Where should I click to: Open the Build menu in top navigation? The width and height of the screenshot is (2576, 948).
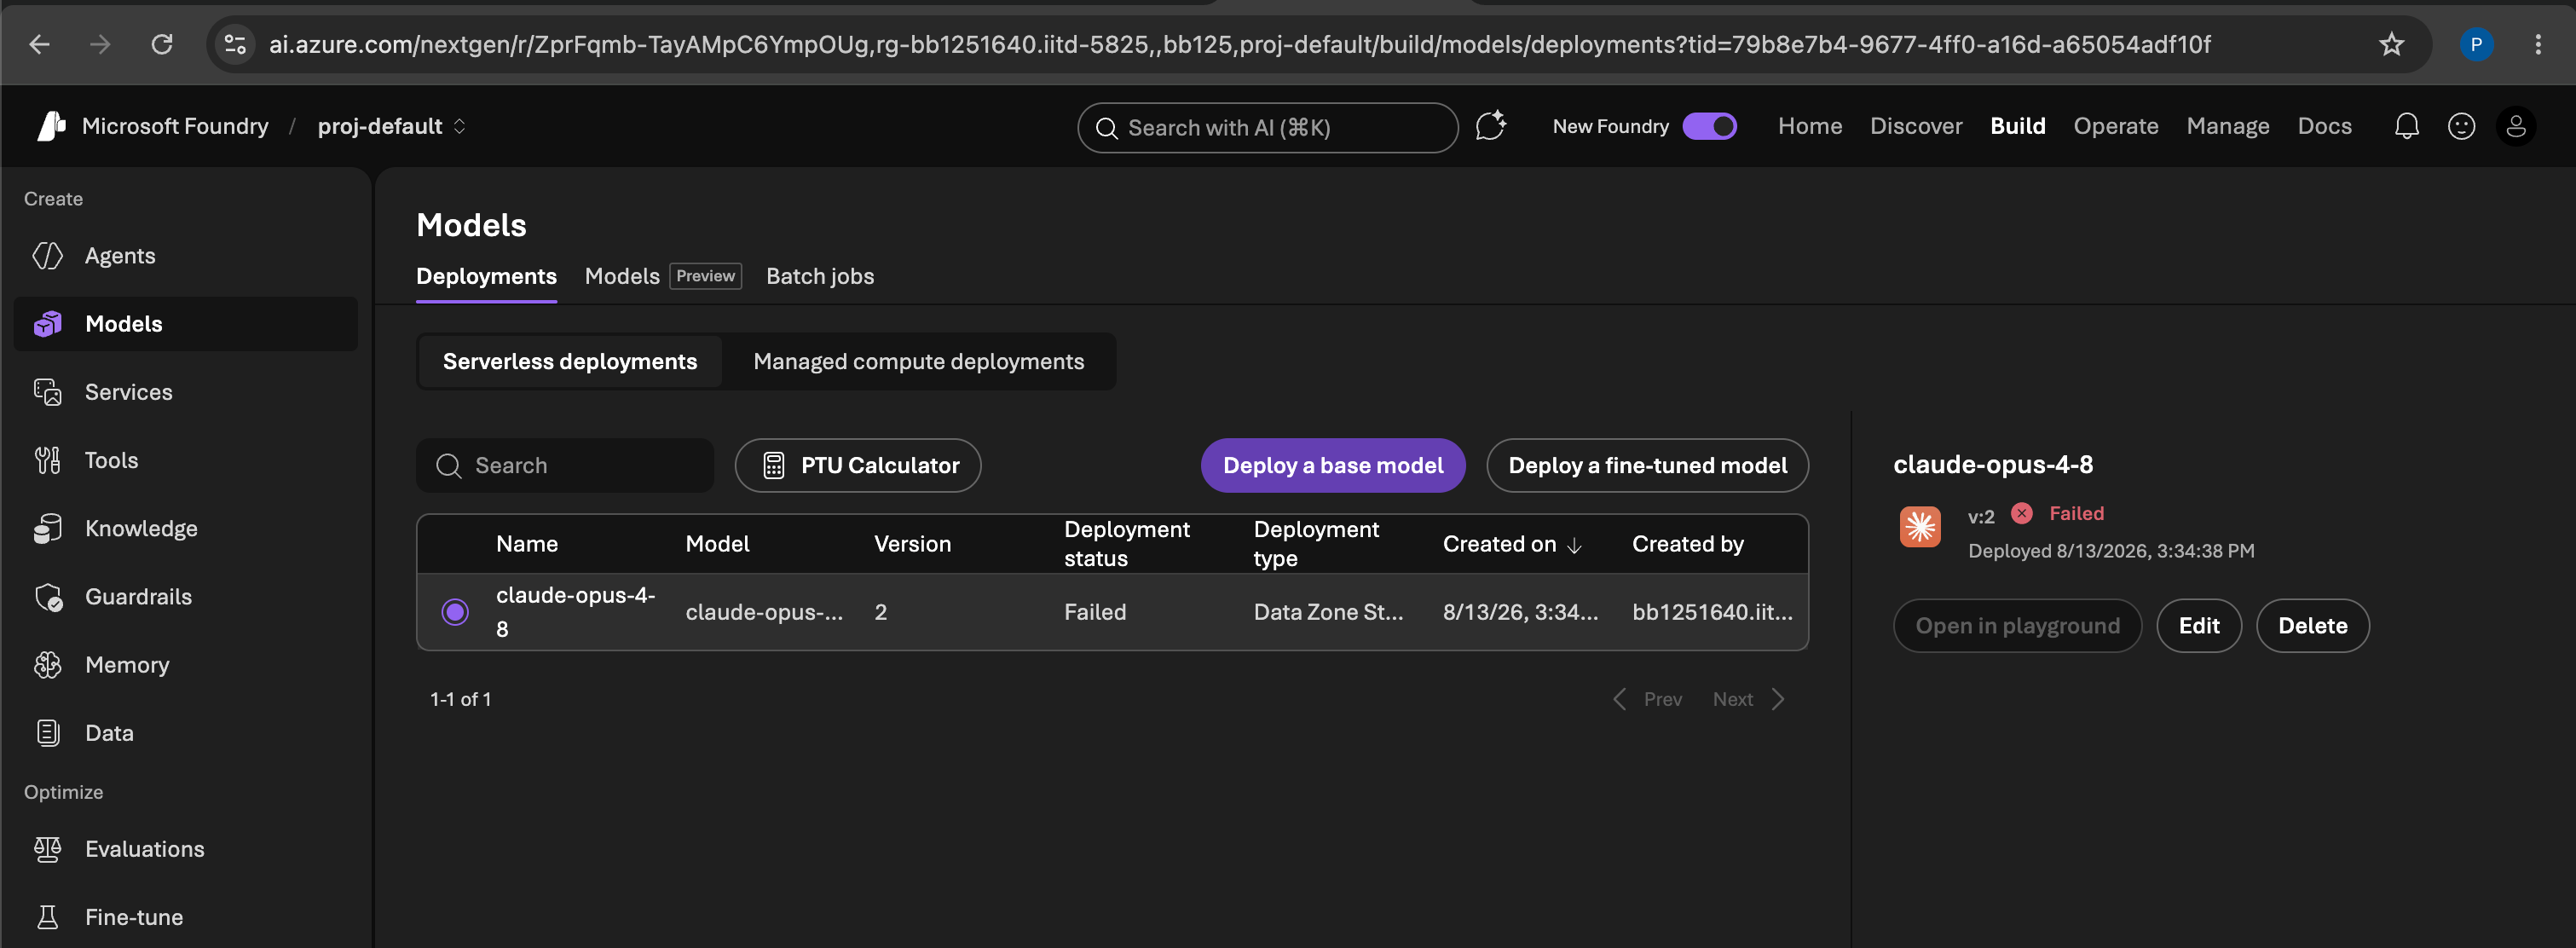pos(2017,126)
